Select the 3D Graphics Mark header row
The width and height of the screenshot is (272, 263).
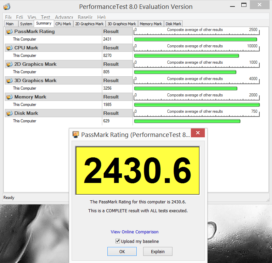click(x=69, y=81)
